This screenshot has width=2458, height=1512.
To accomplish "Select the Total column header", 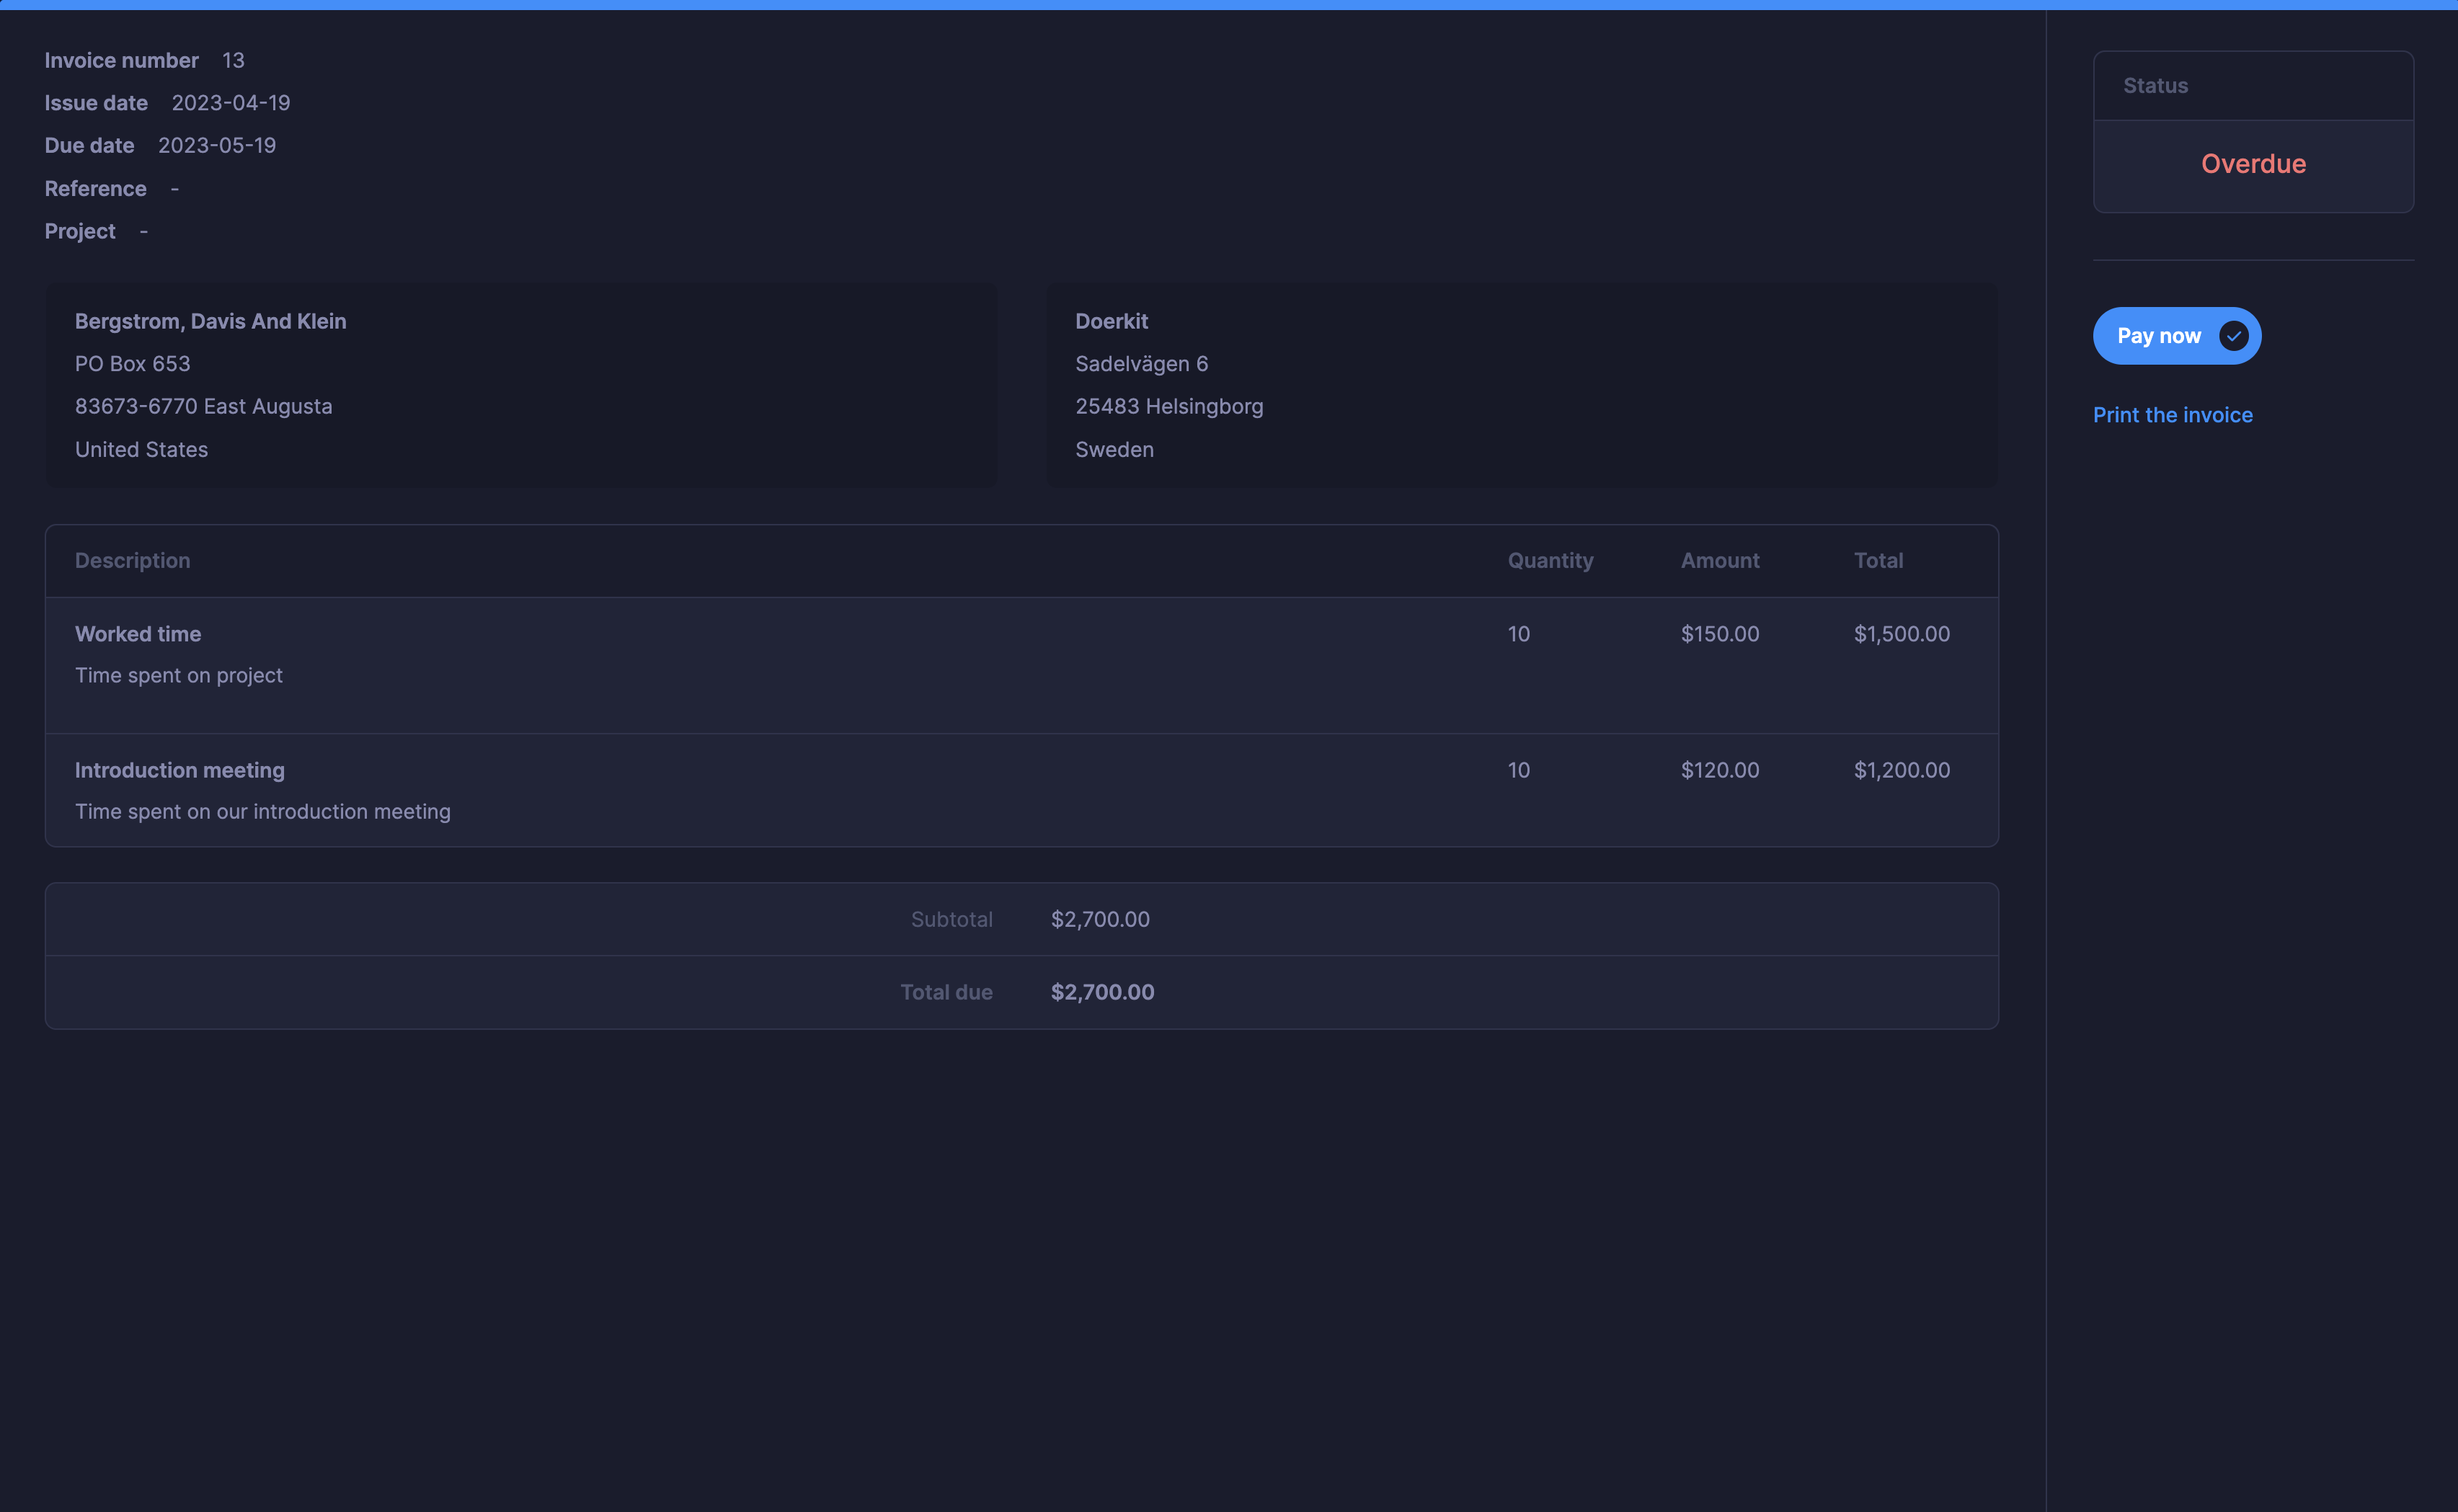I will tap(1878, 560).
